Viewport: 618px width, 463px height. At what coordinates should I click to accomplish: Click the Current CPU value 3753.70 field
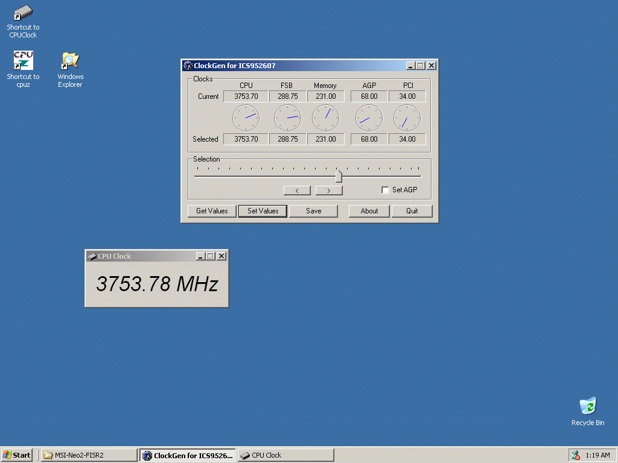click(246, 96)
